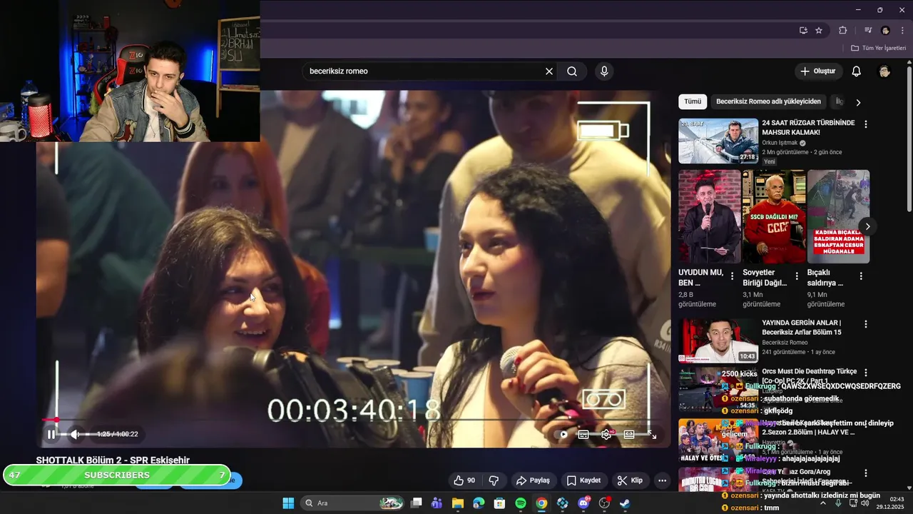Click the Paylaş share button

pos(533,480)
